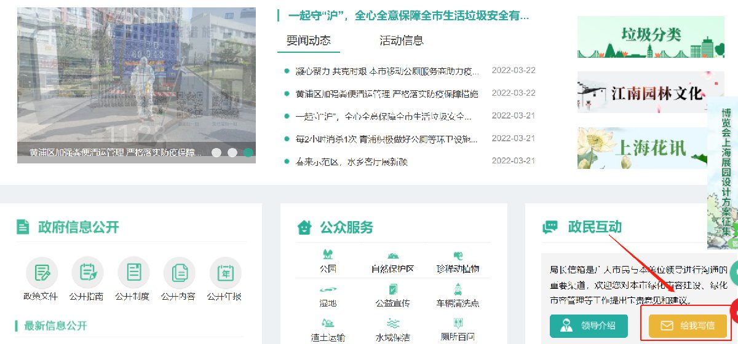This screenshot has width=738, height=344.
Task: Click the 局长信箱 description paragraph
Action: (x=638, y=286)
